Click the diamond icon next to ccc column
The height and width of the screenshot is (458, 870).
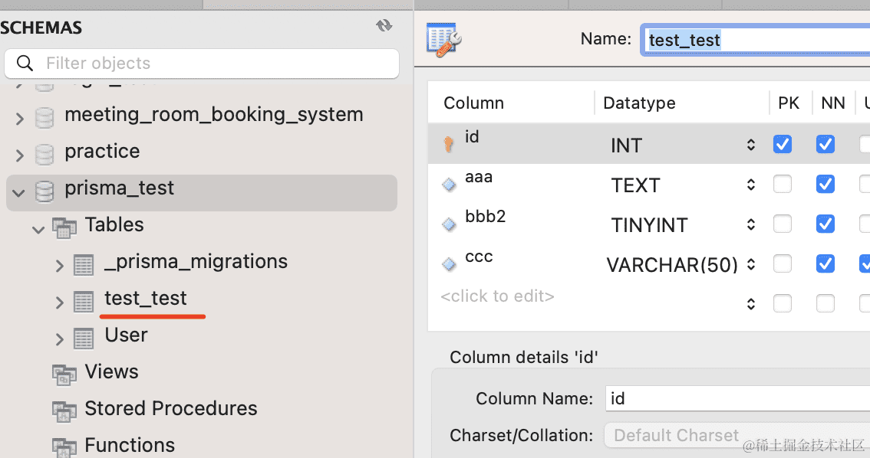click(449, 264)
